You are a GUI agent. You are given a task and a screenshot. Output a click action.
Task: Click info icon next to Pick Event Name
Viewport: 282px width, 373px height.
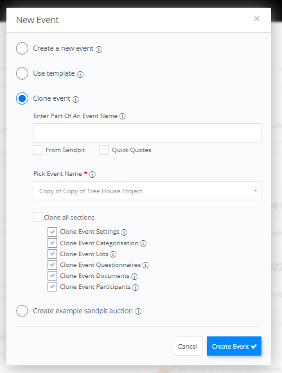93,175
